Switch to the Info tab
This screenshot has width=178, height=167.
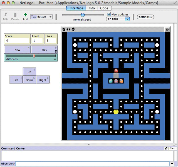(92, 8)
